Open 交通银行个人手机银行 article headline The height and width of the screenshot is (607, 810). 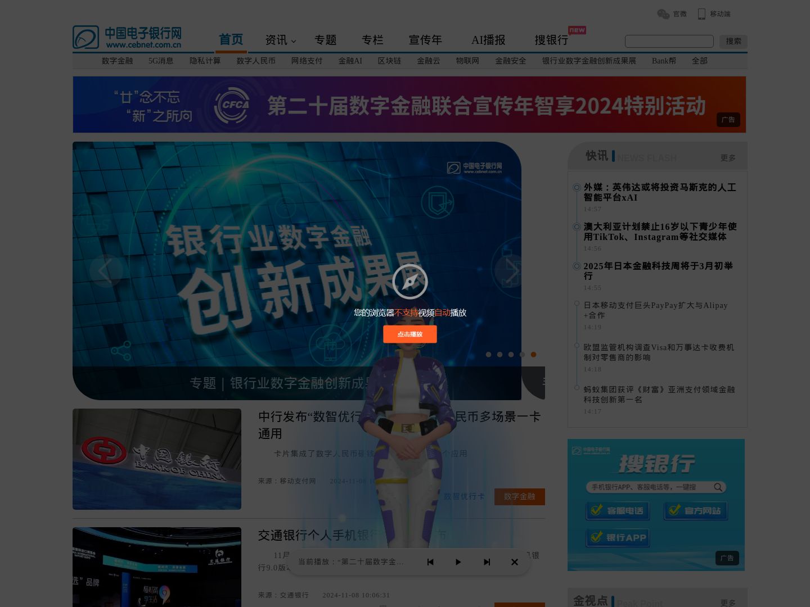pos(352,536)
